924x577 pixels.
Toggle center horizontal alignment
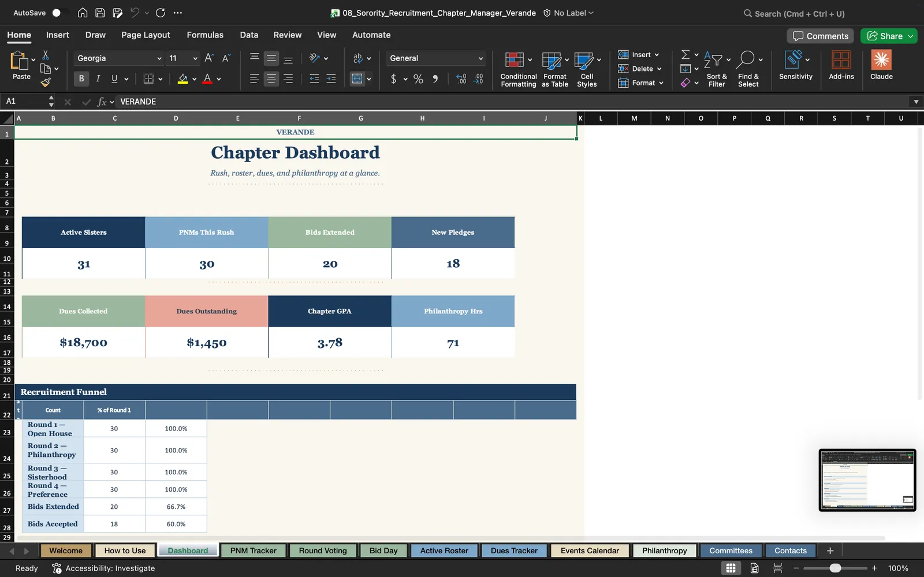pos(271,78)
